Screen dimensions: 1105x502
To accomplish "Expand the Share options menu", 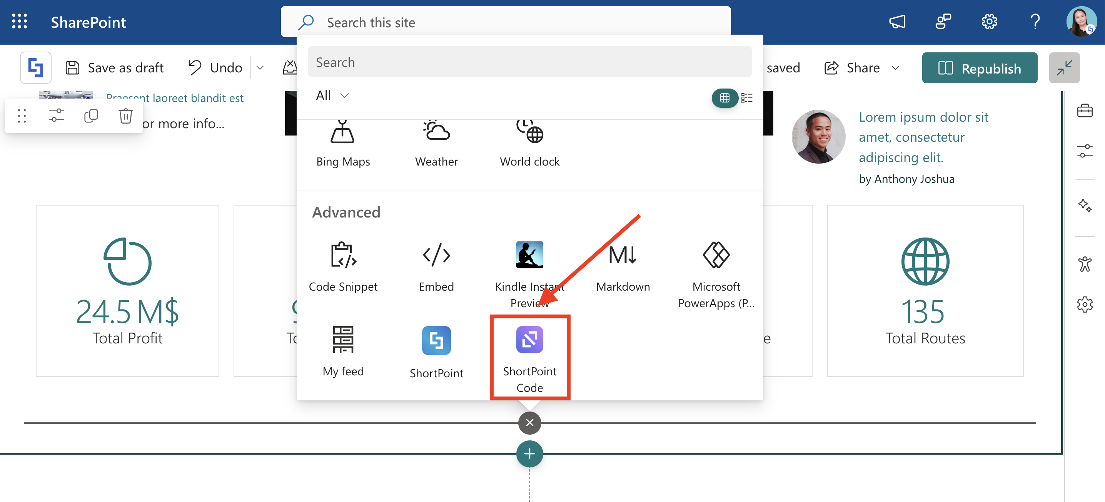I will click(895, 68).
